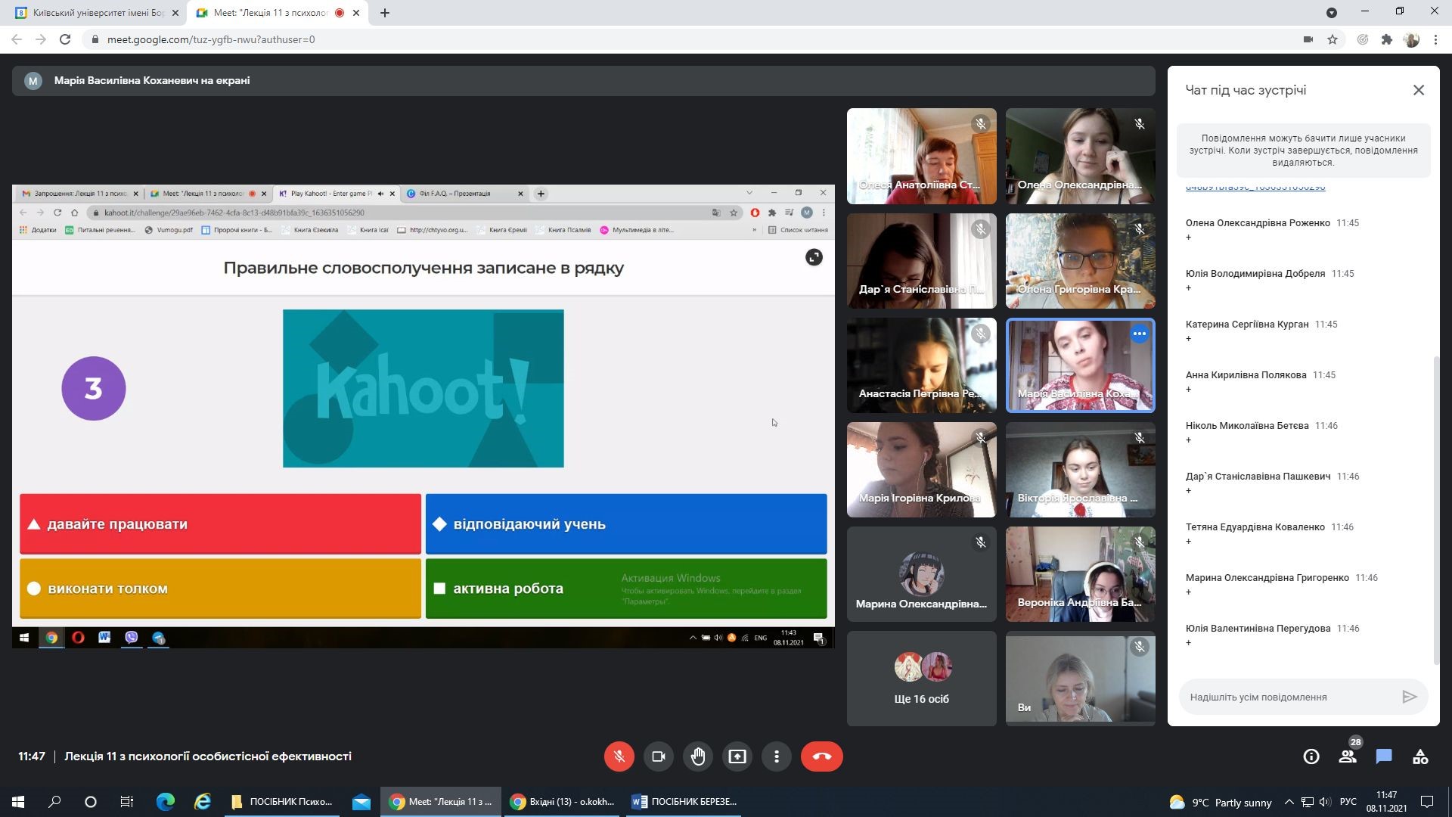Unmute the microphone toggle
The width and height of the screenshot is (1452, 817).
tap(619, 756)
